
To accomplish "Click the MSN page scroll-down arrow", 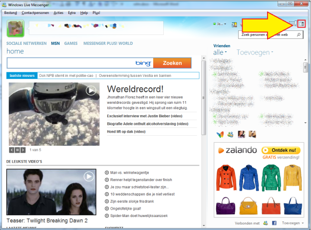I will click(204, 226).
